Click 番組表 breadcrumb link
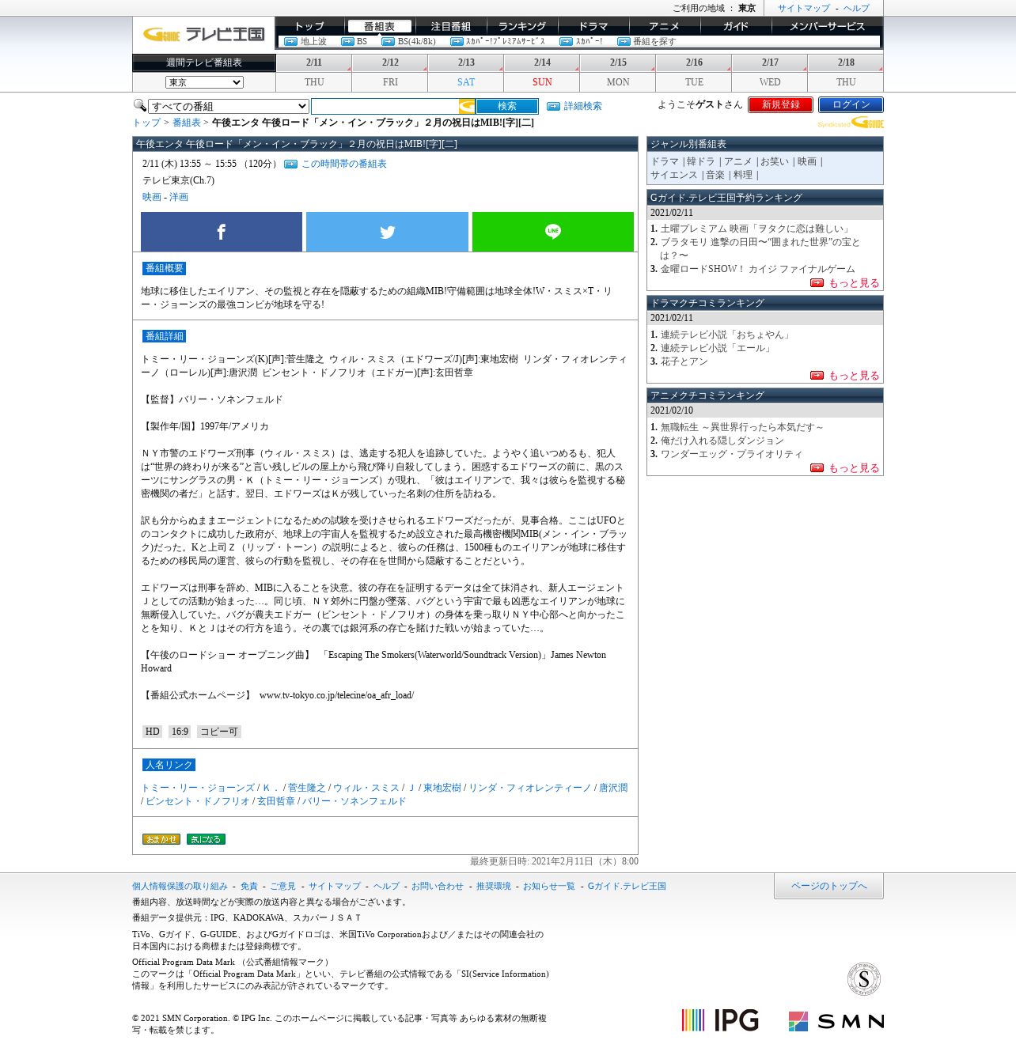Viewport: 1016px width, 1044px height. point(187,123)
